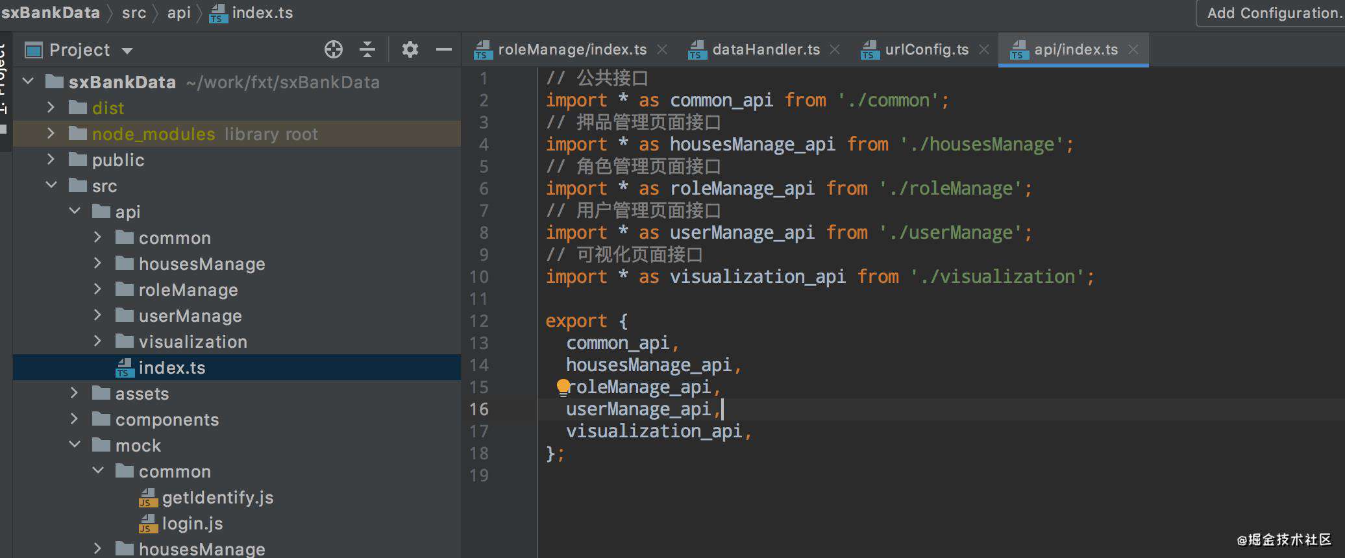Switch to urlConfig.ts tab
1345x558 pixels.
[x=926, y=50]
